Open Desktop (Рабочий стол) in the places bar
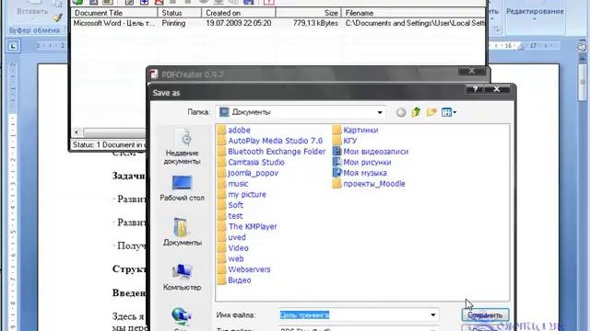This screenshot has height=331, width=590. click(x=183, y=188)
